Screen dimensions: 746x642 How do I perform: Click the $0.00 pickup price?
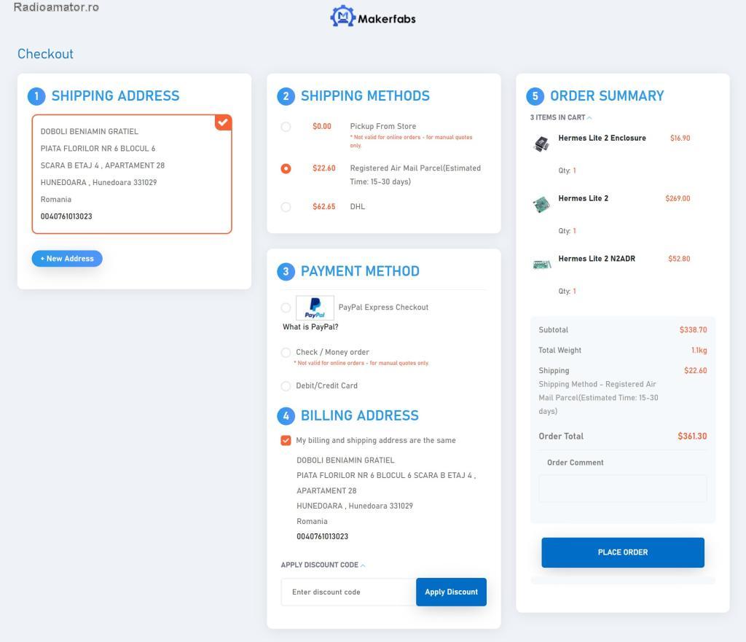point(322,126)
